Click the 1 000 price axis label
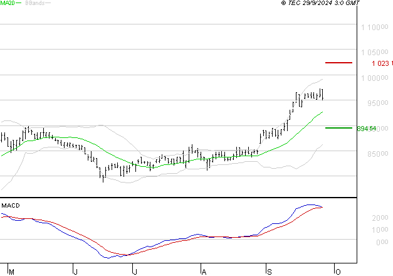This screenshot has width=393, height=276. click(374, 78)
